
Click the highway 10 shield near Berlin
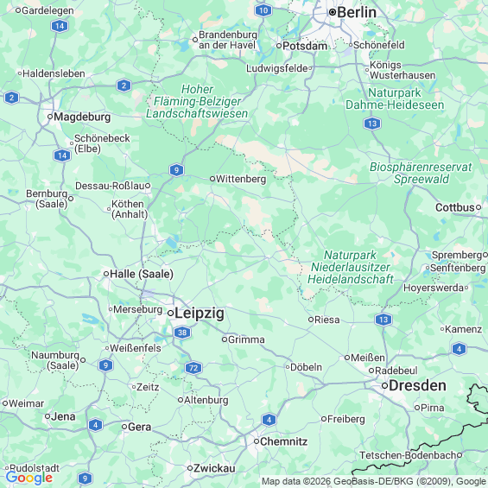[x=263, y=10]
